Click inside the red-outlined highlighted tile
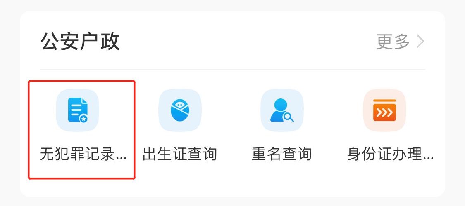Viewport: 465px width, 206px height. point(81,130)
